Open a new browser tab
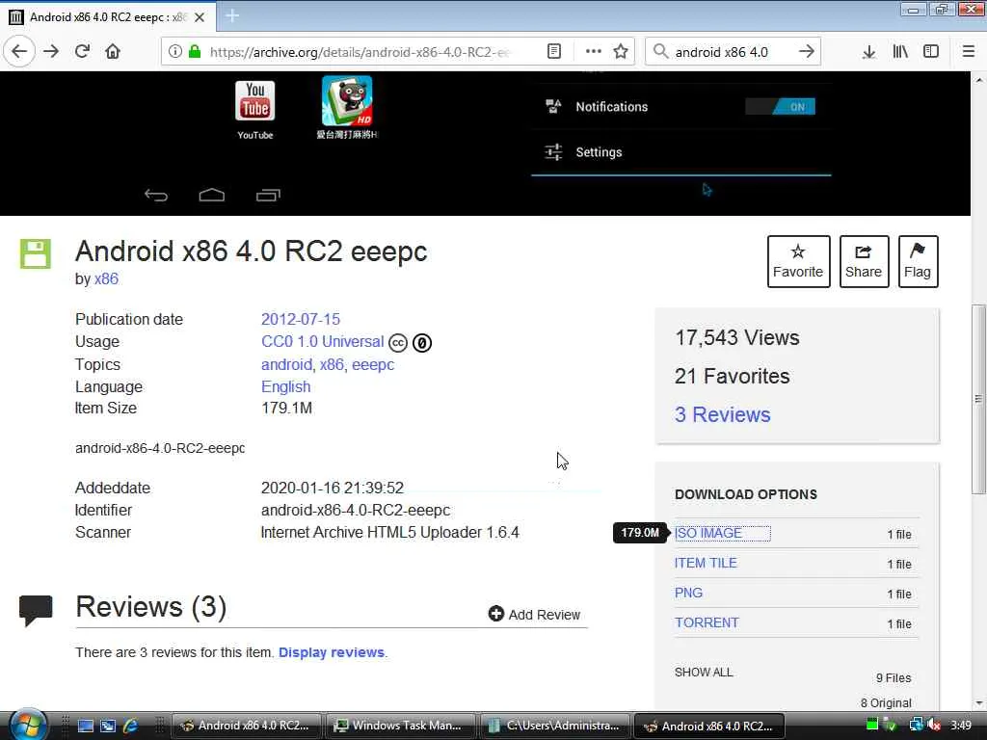 click(x=231, y=15)
